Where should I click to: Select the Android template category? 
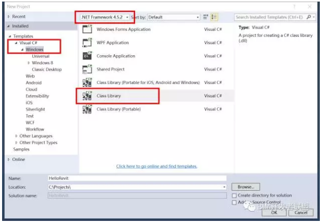click(33, 83)
